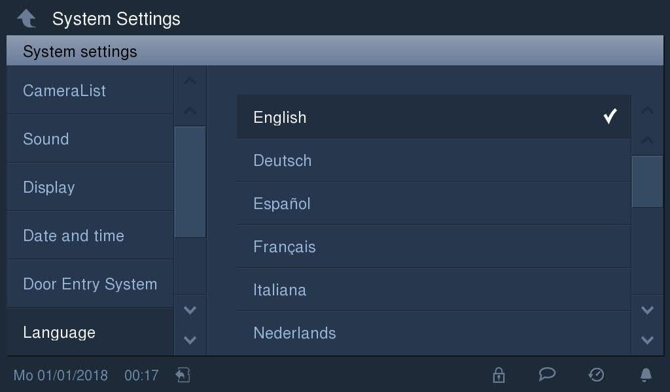Click the left menu scroll-down chevrons
Viewport: 670px width, 392px height.
pyautogui.click(x=190, y=325)
